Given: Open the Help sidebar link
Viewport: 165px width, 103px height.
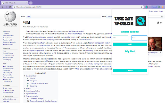Looking at the screenshot, I should pos(4,51).
